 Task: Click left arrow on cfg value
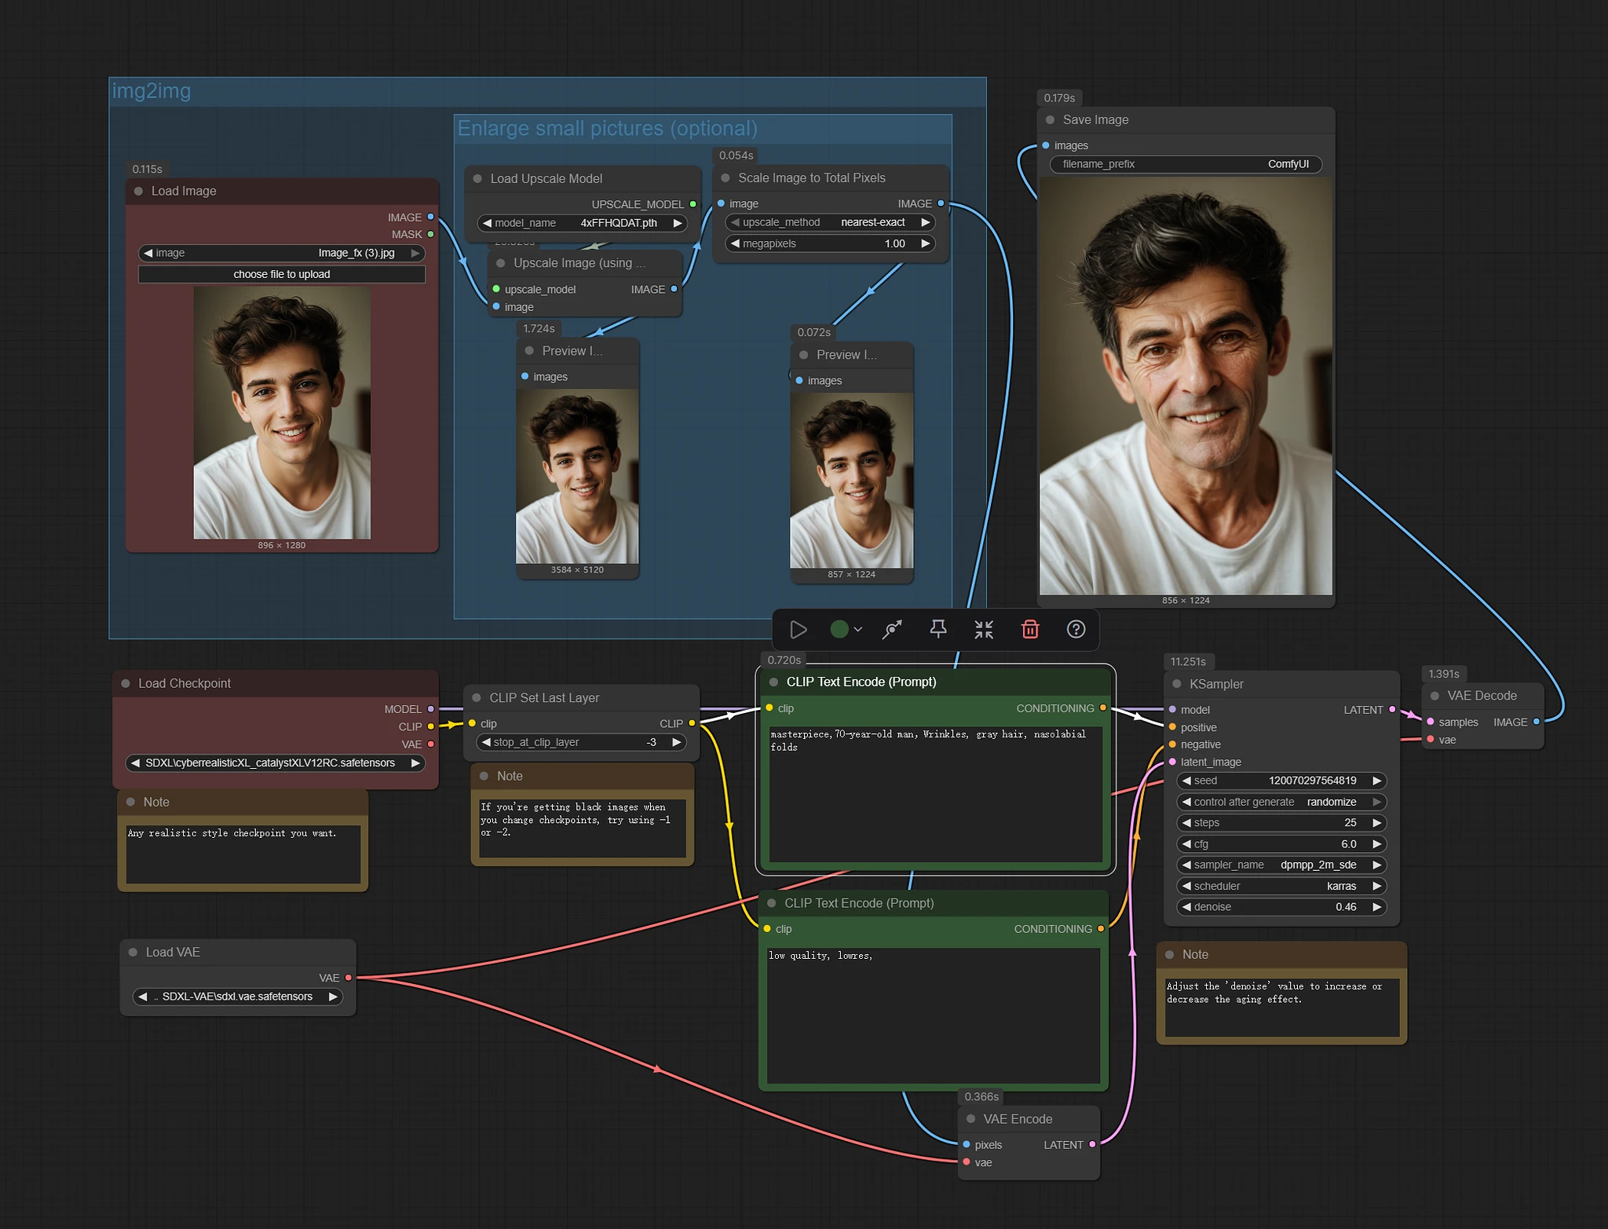1186,844
